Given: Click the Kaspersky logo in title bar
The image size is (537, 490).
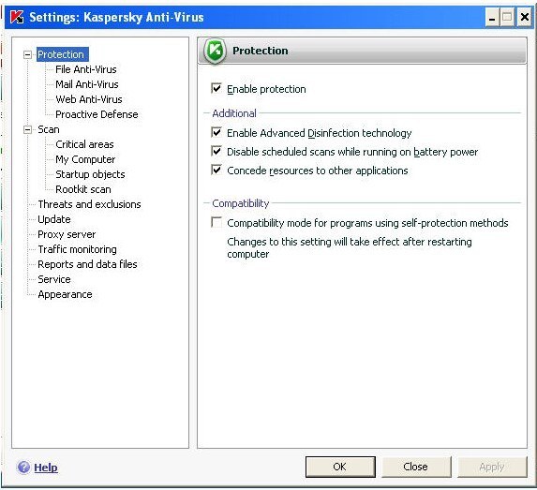Looking at the screenshot, I should click(17, 17).
